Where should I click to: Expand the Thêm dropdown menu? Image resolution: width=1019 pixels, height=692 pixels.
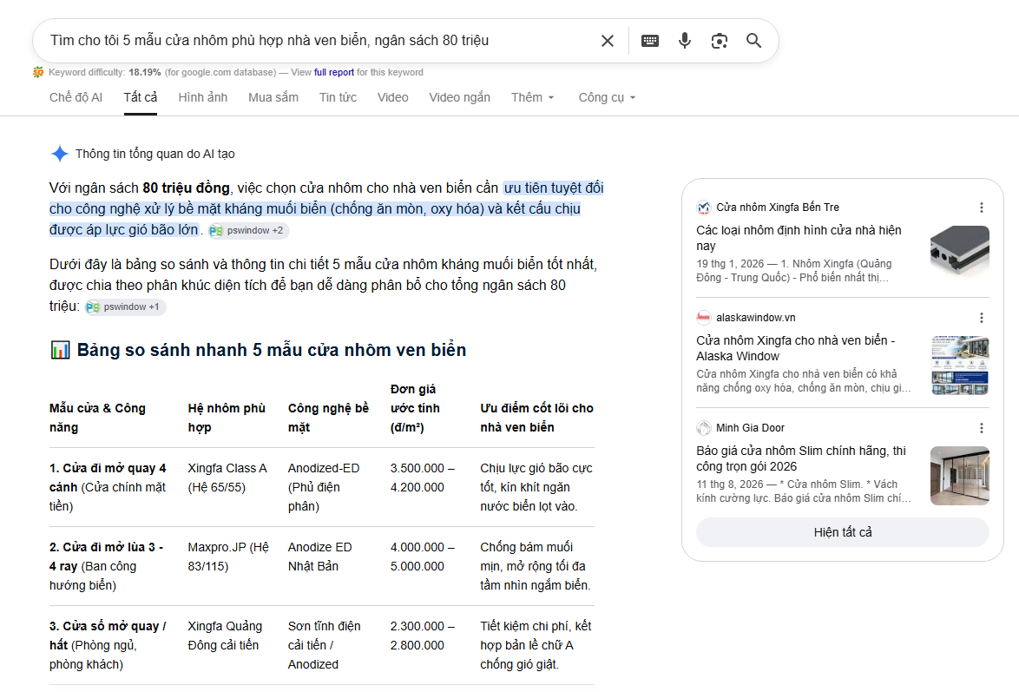click(x=532, y=97)
